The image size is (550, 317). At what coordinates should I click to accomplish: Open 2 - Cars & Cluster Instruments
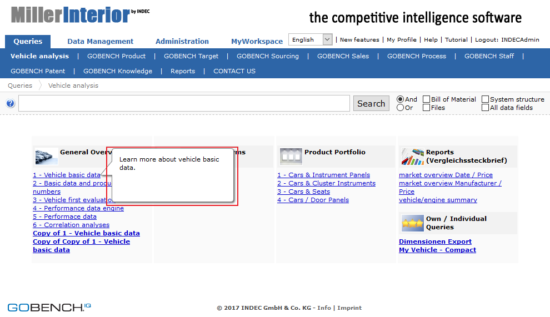(x=327, y=183)
